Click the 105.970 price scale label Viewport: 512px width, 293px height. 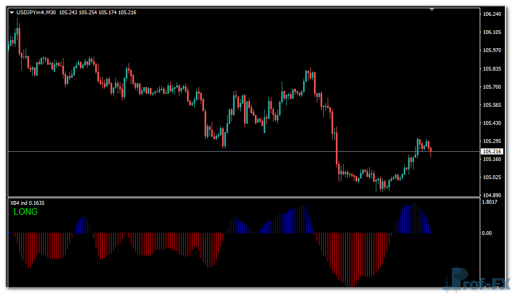coord(492,50)
